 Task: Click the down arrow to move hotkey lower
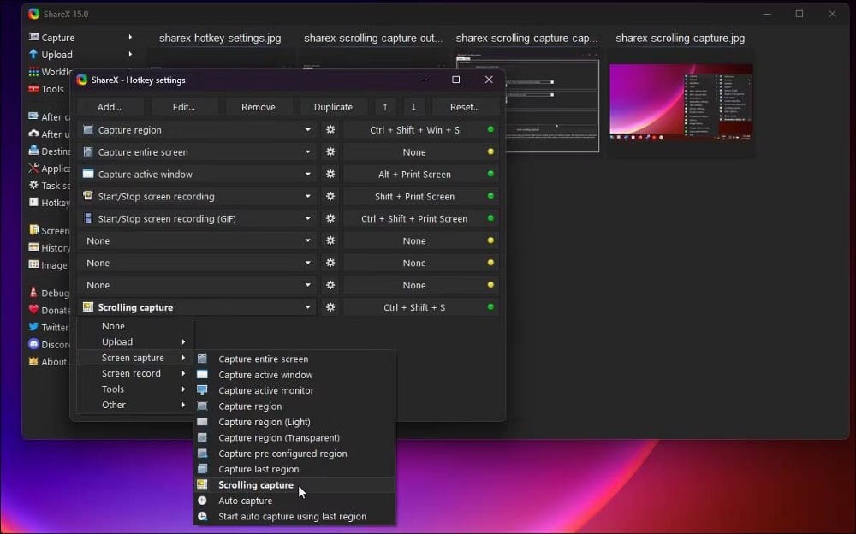point(414,106)
